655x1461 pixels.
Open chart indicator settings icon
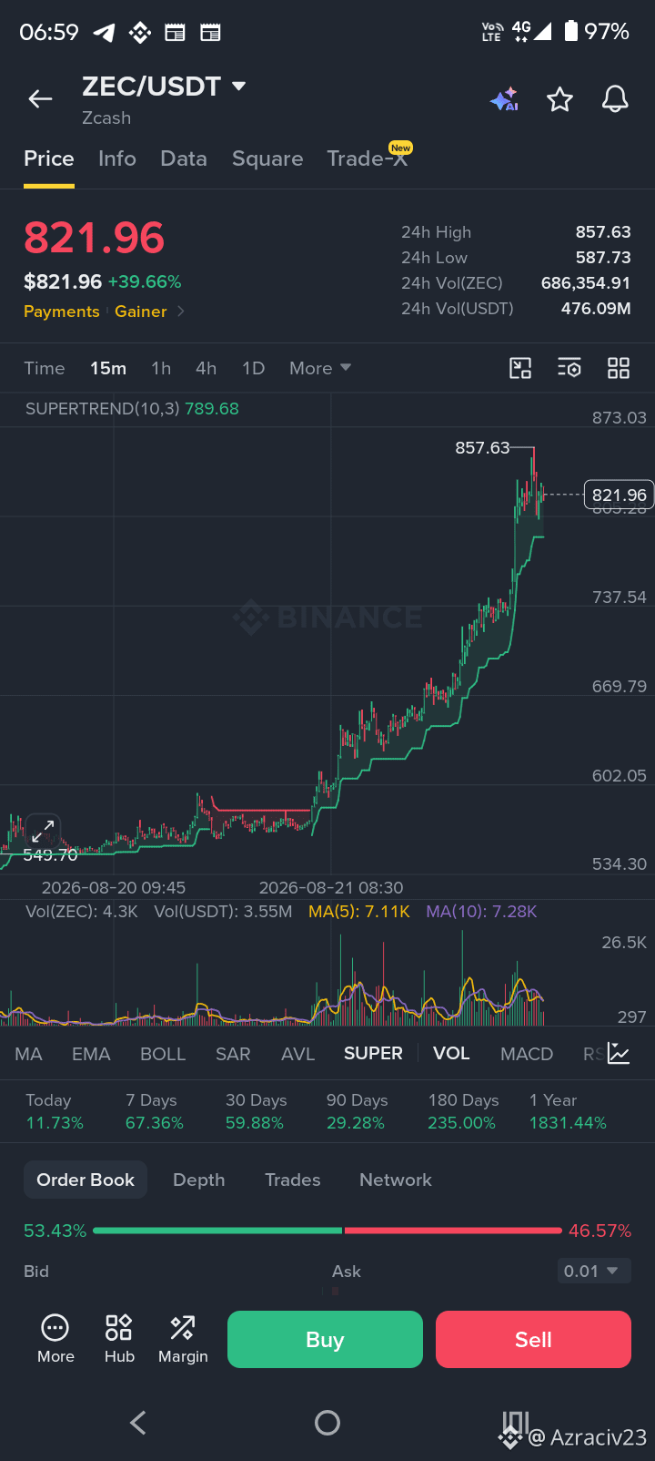[x=569, y=368]
